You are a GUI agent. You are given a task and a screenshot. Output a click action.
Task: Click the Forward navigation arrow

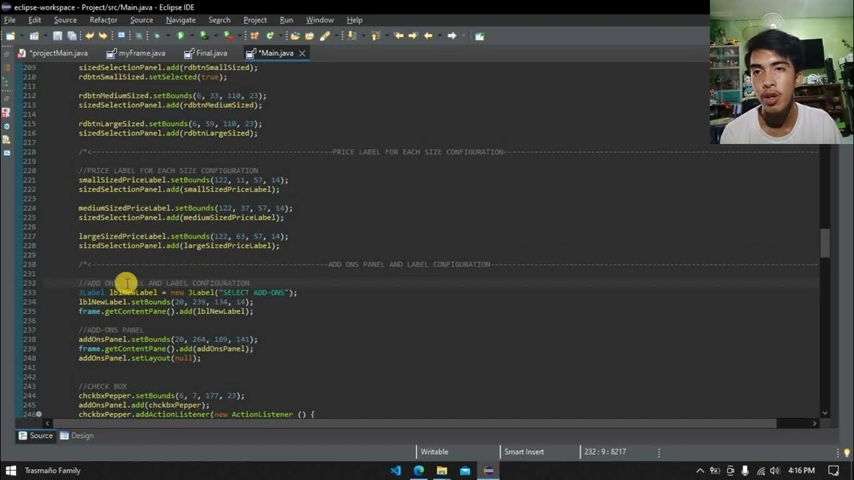451,36
